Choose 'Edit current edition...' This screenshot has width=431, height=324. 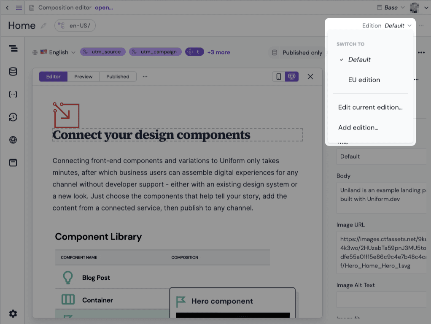tap(370, 107)
